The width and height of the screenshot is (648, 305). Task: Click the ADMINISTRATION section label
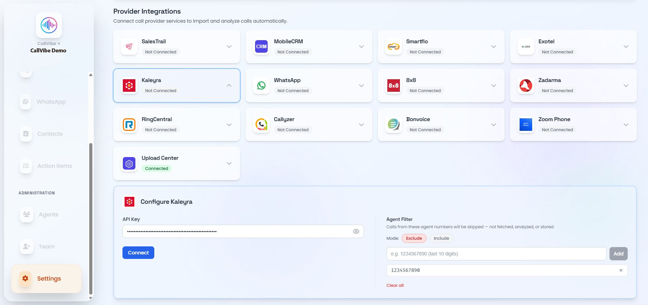[37, 193]
